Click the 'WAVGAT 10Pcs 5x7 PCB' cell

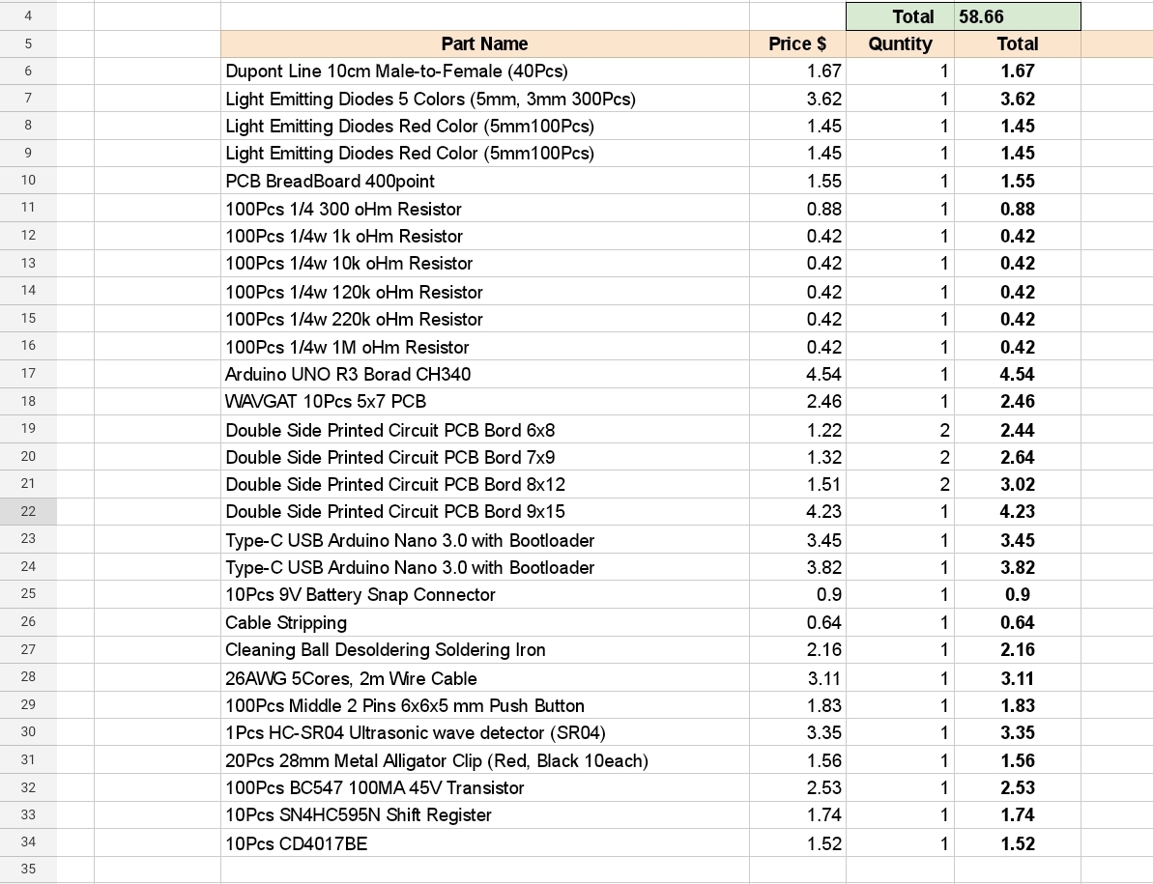(484, 401)
